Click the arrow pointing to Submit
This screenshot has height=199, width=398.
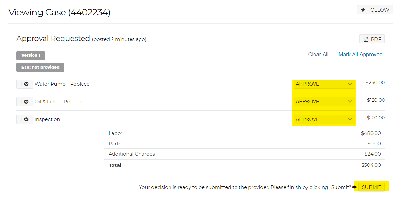point(354,187)
